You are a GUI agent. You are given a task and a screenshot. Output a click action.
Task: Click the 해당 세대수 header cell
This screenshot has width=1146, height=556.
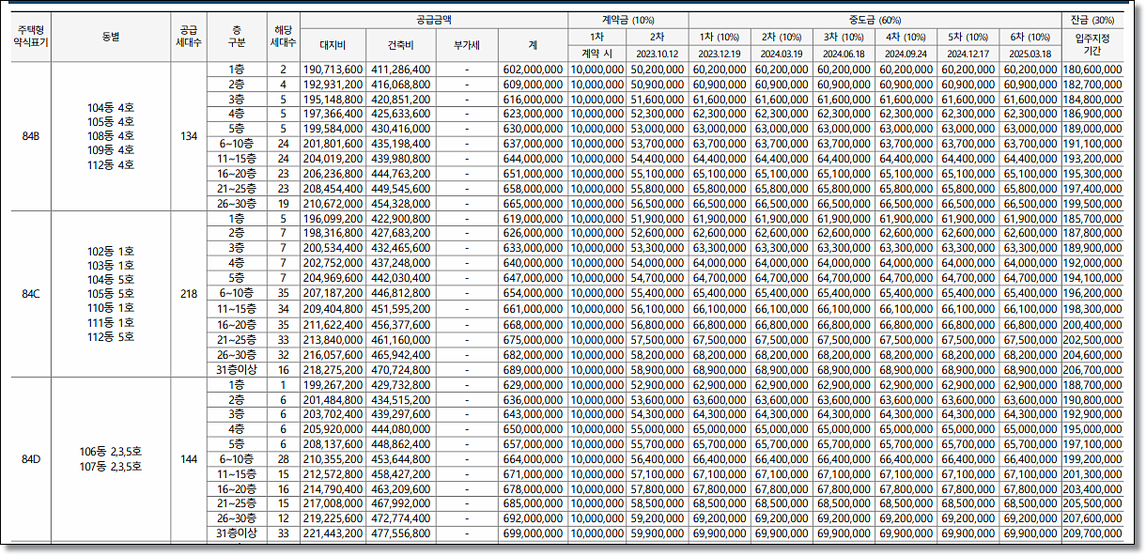[283, 37]
